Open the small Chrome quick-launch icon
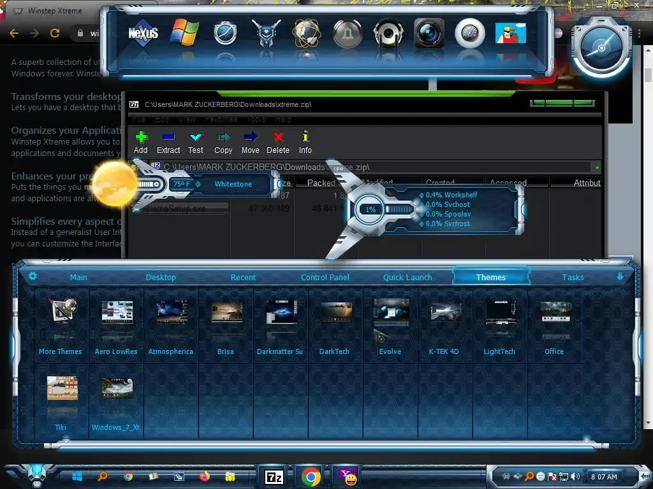The height and width of the screenshot is (489, 653). click(x=128, y=476)
